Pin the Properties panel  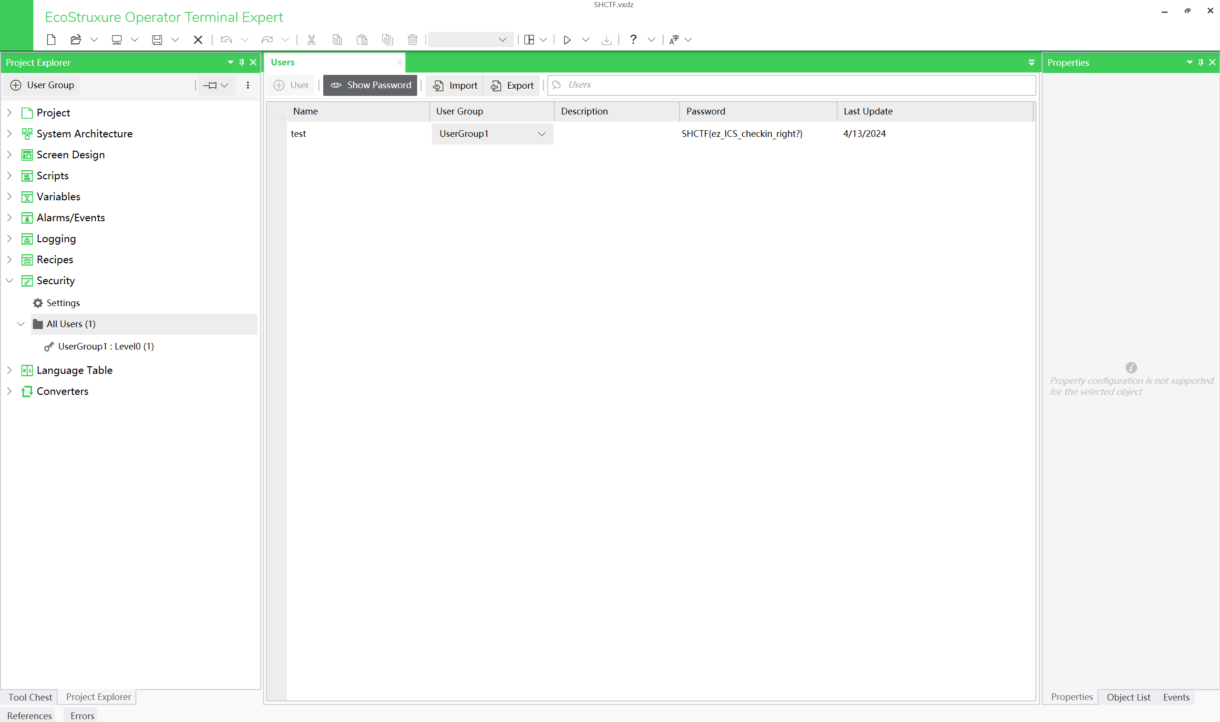tap(1200, 62)
